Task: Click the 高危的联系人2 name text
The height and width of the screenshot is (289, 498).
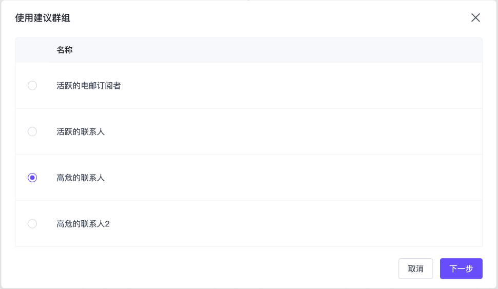Action: pyautogui.click(x=83, y=224)
